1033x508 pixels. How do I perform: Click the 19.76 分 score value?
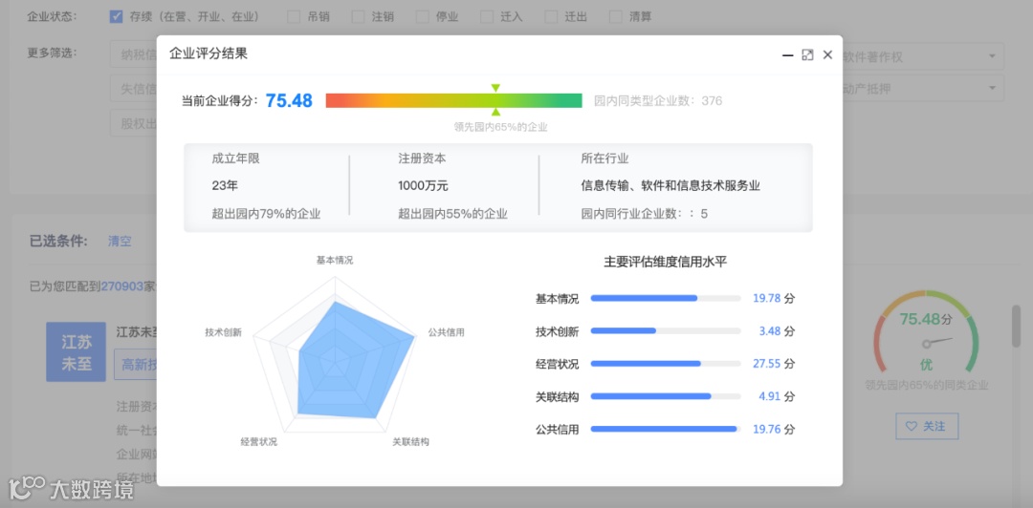774,429
